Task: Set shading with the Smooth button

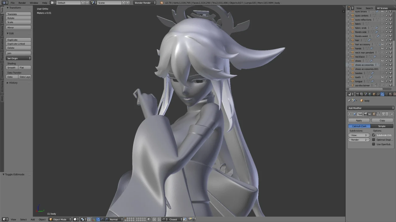Action: pos(12,68)
